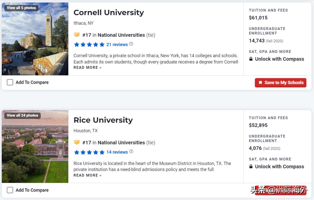Viewport: 314px width, 200px height.
Task: Click the lock icon in Rice's Unlock with Compass
Action: point(251,167)
